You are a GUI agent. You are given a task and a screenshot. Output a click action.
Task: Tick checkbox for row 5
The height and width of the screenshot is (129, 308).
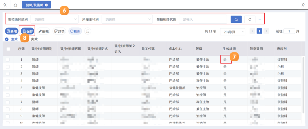tap(8, 88)
